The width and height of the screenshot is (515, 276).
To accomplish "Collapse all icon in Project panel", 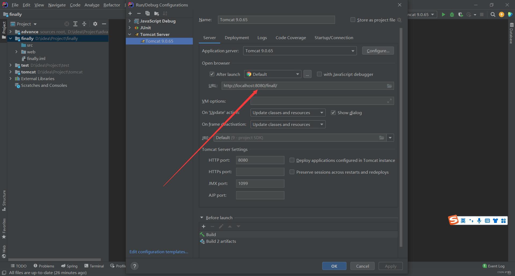I will [x=84, y=24].
